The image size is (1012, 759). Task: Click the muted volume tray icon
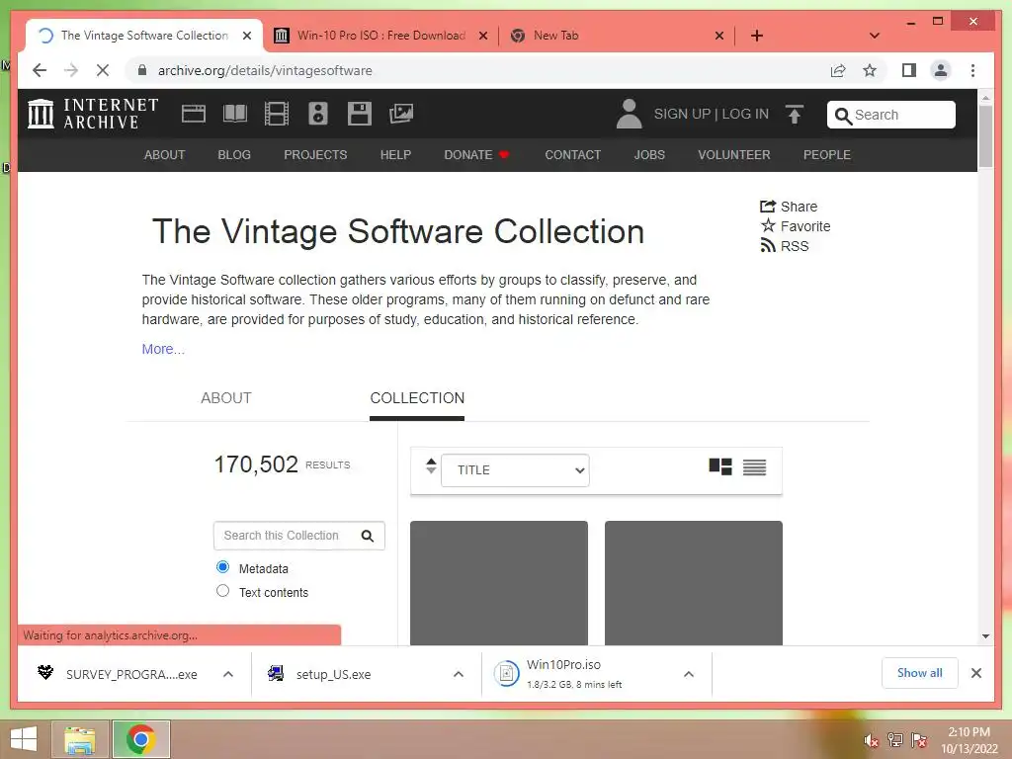pyautogui.click(x=872, y=740)
